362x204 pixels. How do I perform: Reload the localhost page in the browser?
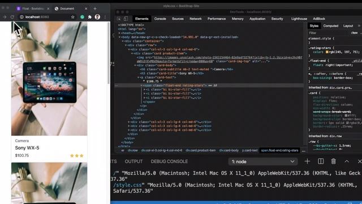(x=12, y=17)
